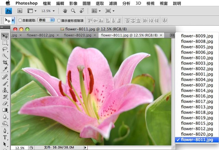Open the 影像 menu
This screenshot has width=219, height=150.
73,3
